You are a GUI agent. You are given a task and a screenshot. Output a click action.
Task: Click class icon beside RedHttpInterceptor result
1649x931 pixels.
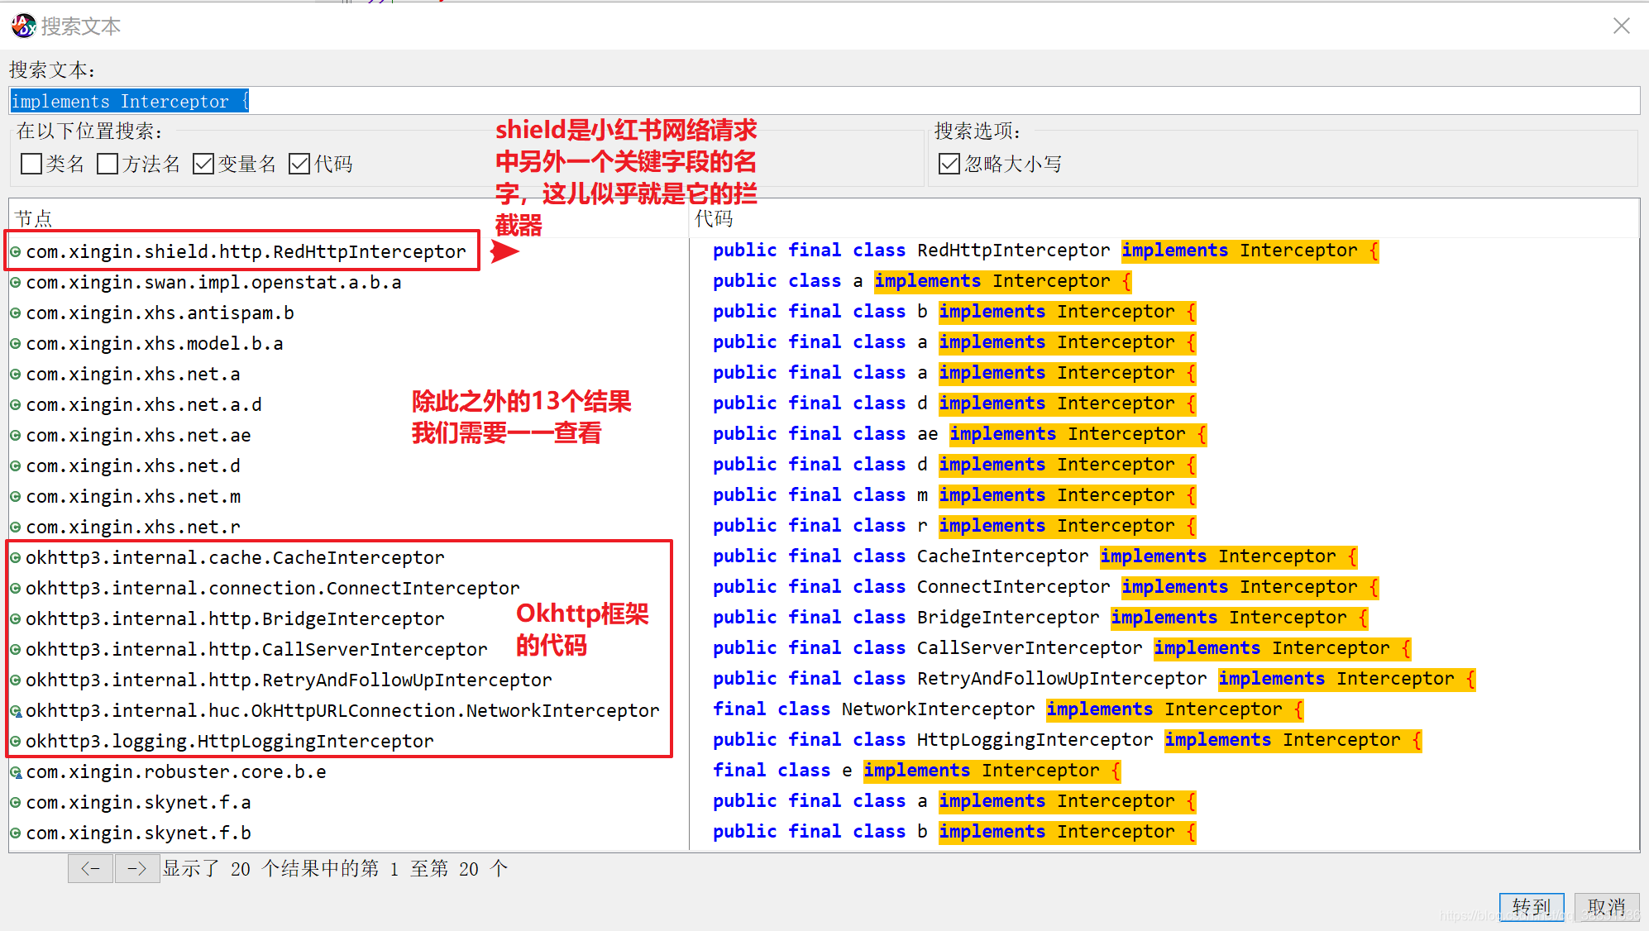pos(16,251)
